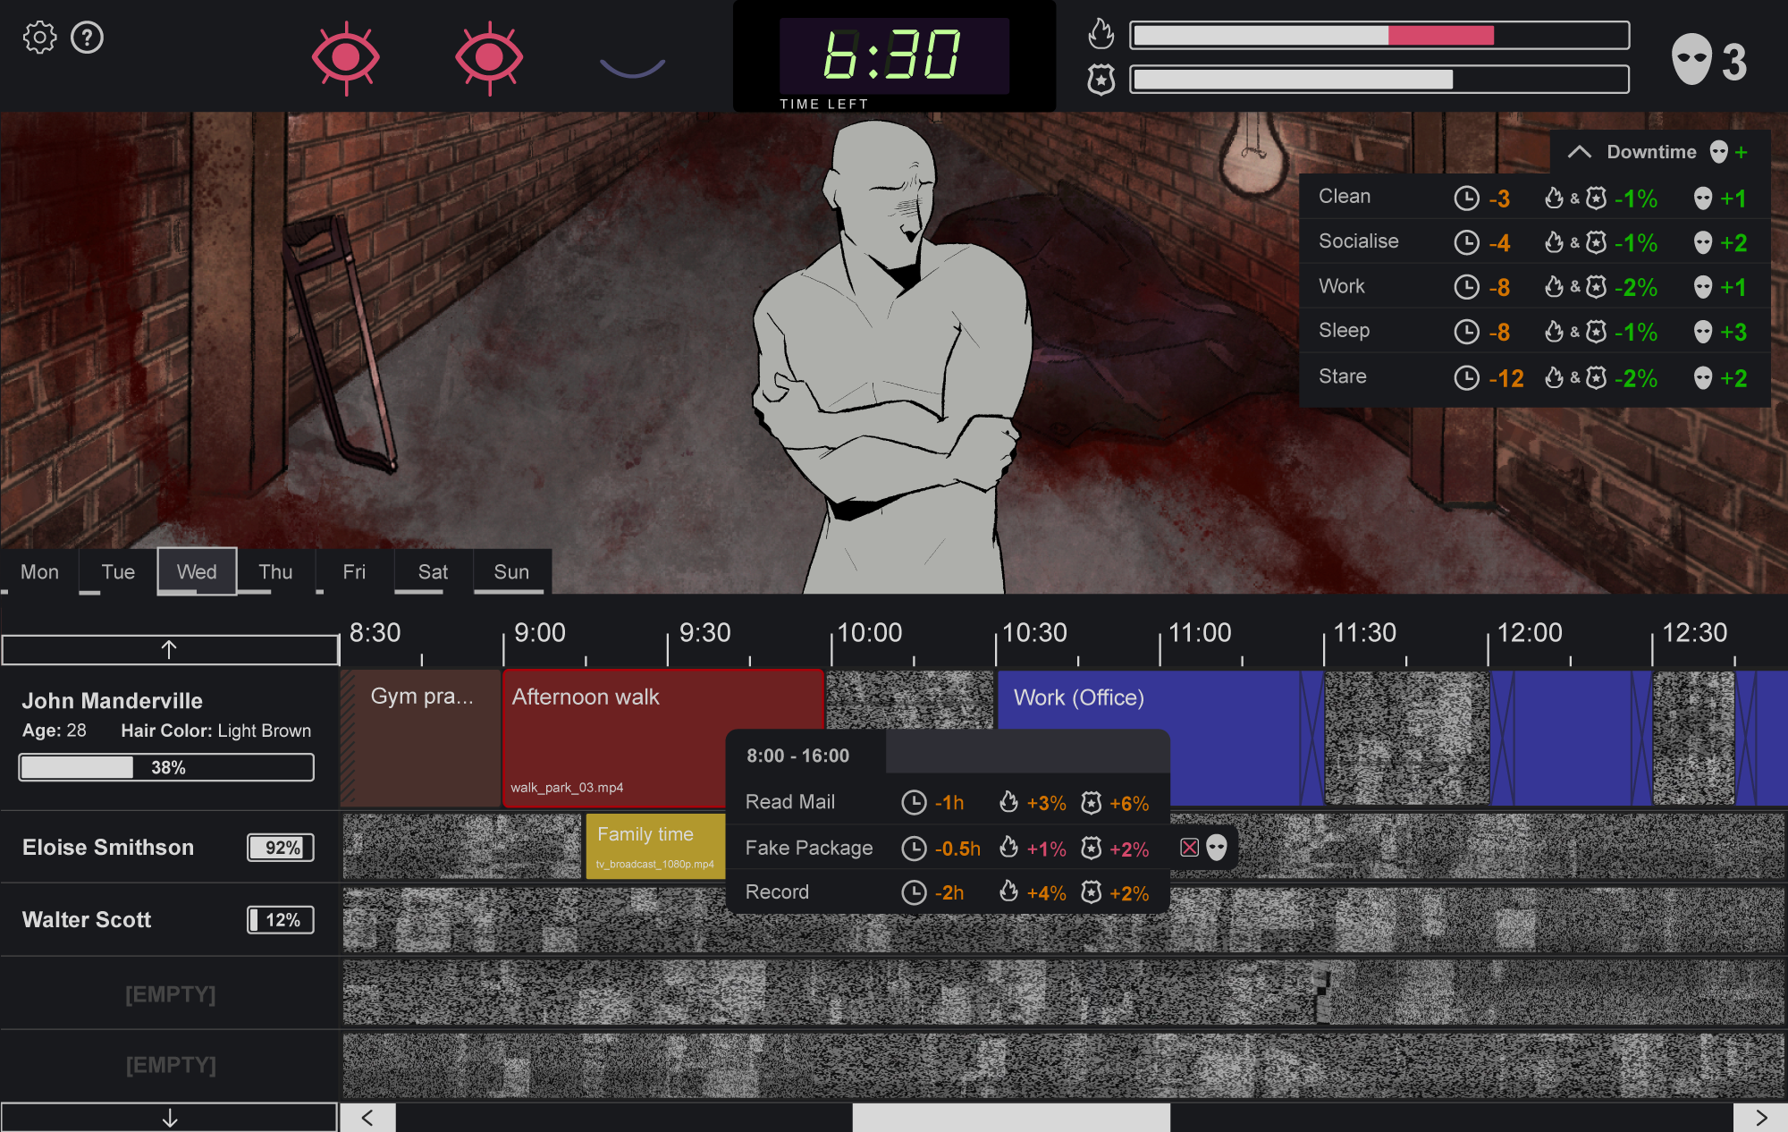Open the settings gear menu
Image resolution: width=1788 pixels, height=1132 pixels.
38,37
